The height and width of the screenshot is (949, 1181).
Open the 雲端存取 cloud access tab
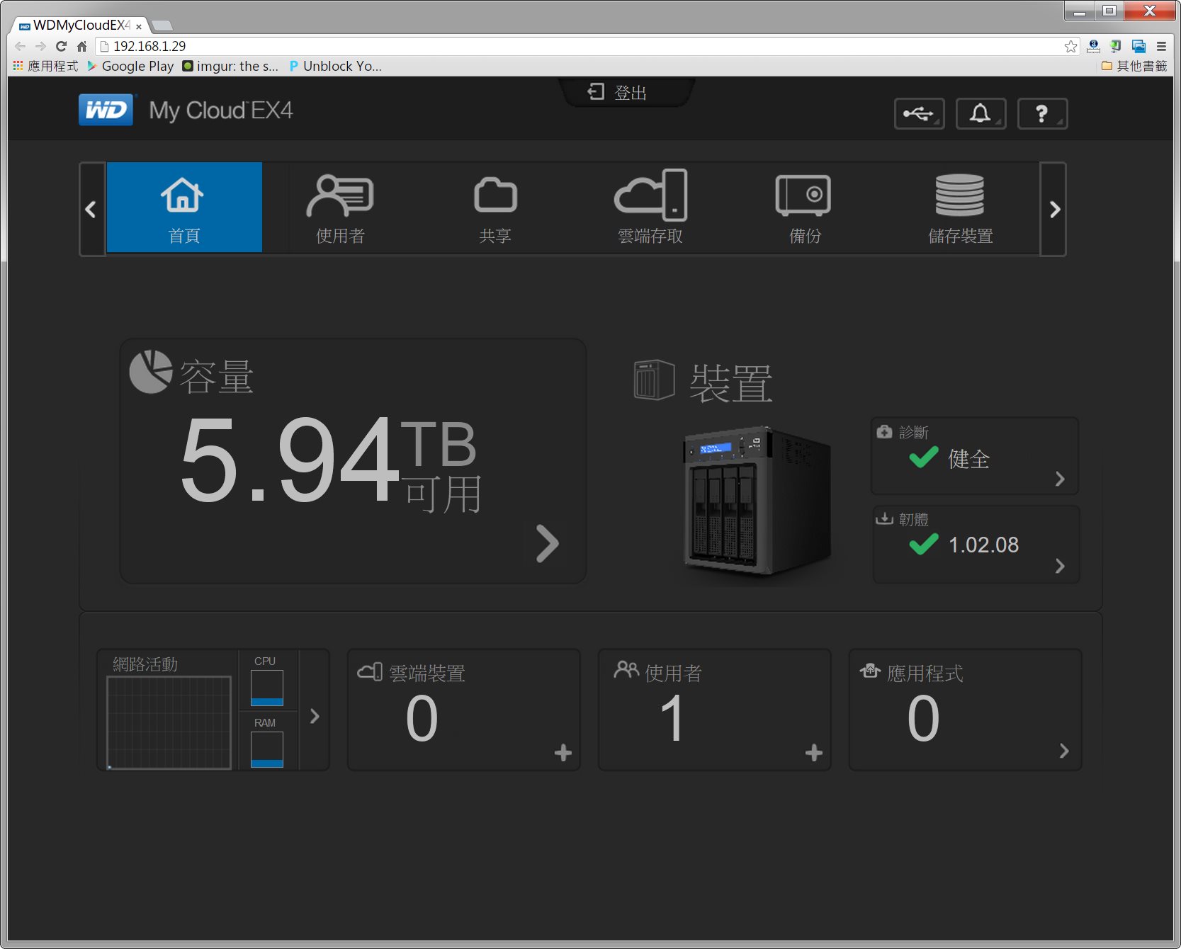point(650,208)
